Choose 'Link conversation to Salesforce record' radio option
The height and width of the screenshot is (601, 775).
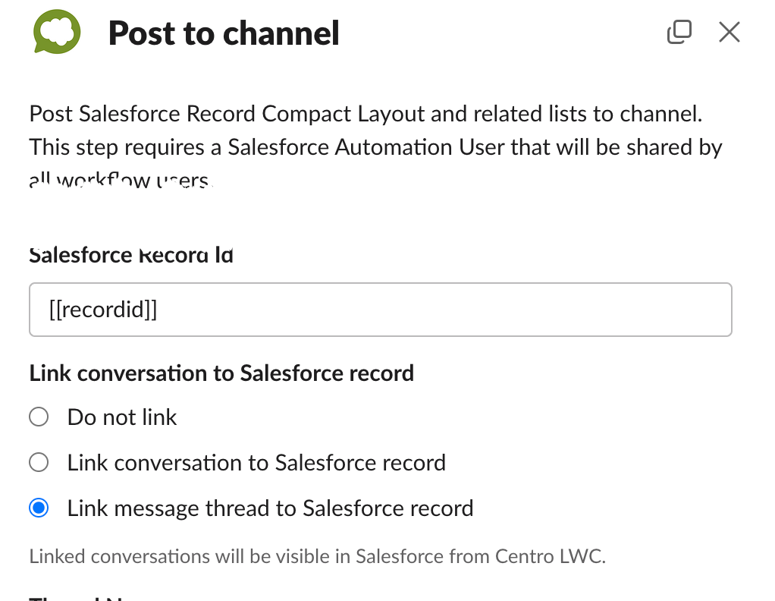[39, 462]
